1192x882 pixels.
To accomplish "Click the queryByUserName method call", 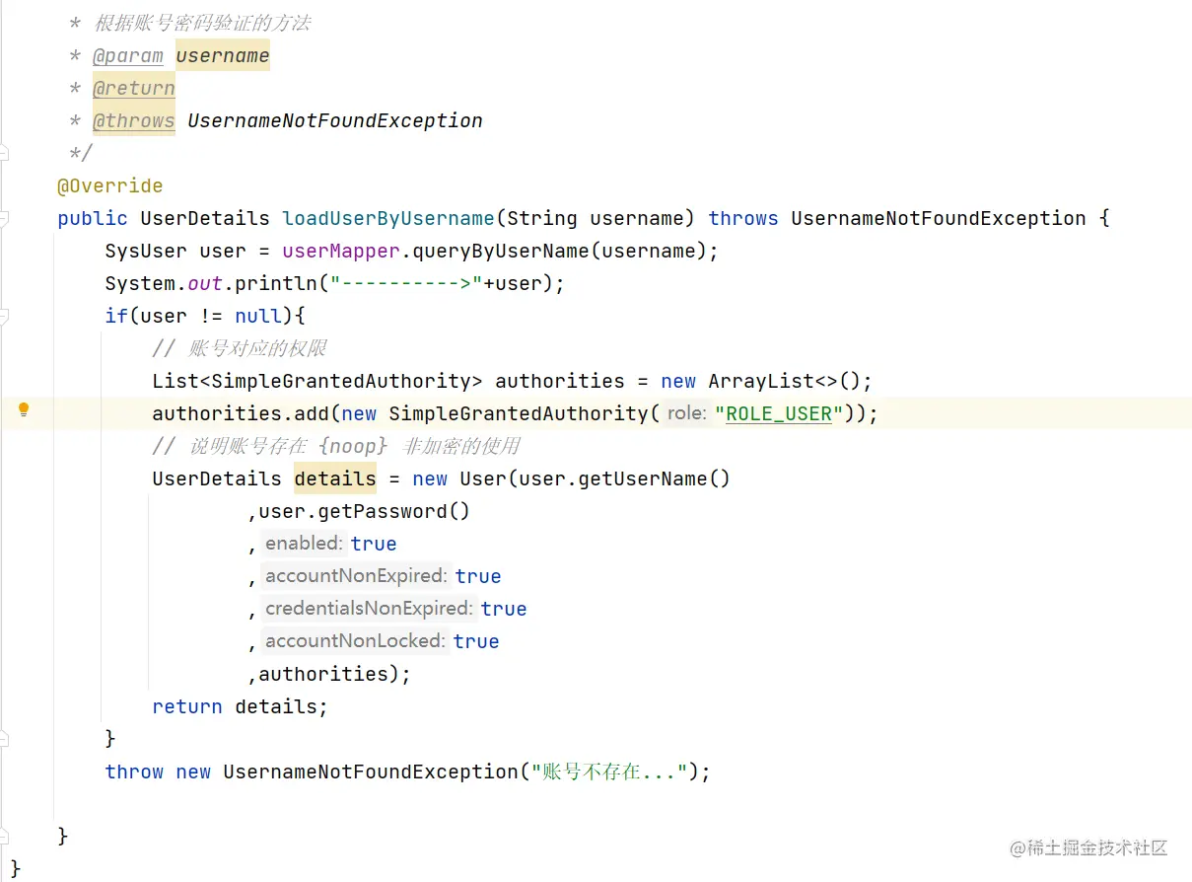I will click(501, 251).
